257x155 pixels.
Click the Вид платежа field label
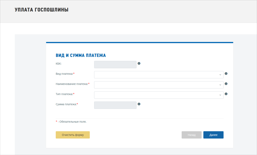65,74
